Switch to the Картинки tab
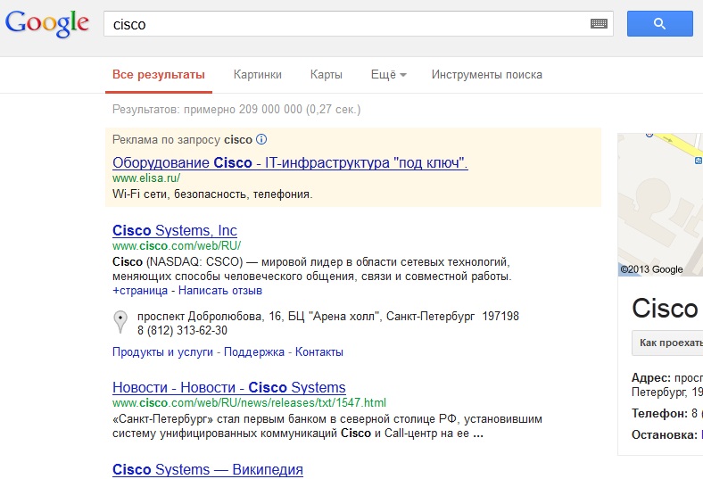This screenshot has width=703, height=479. click(257, 74)
